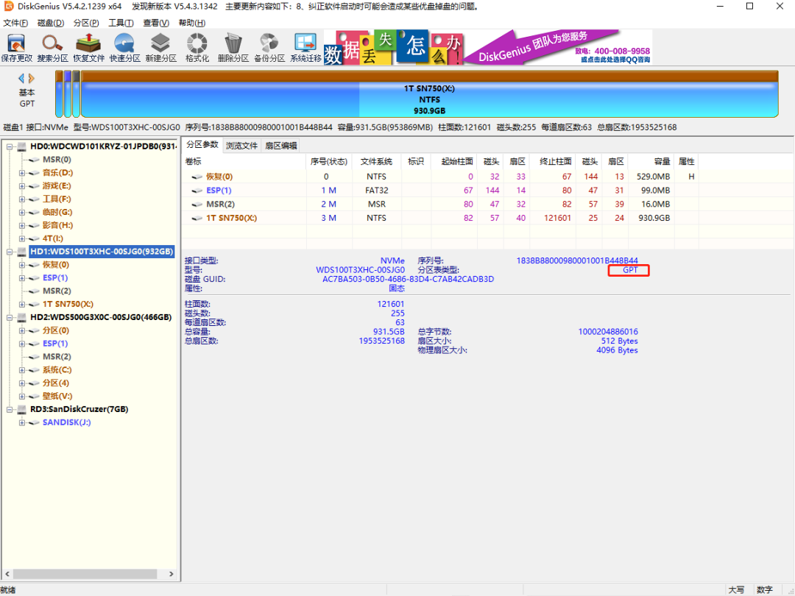
Task: Click the 1000204886016 total bytes value
Action: pos(608,332)
